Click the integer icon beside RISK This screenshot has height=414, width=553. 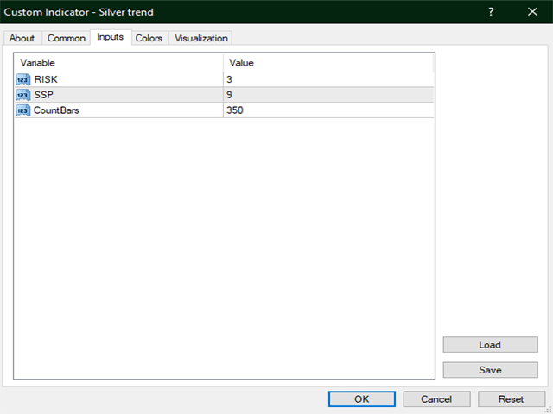tap(23, 79)
